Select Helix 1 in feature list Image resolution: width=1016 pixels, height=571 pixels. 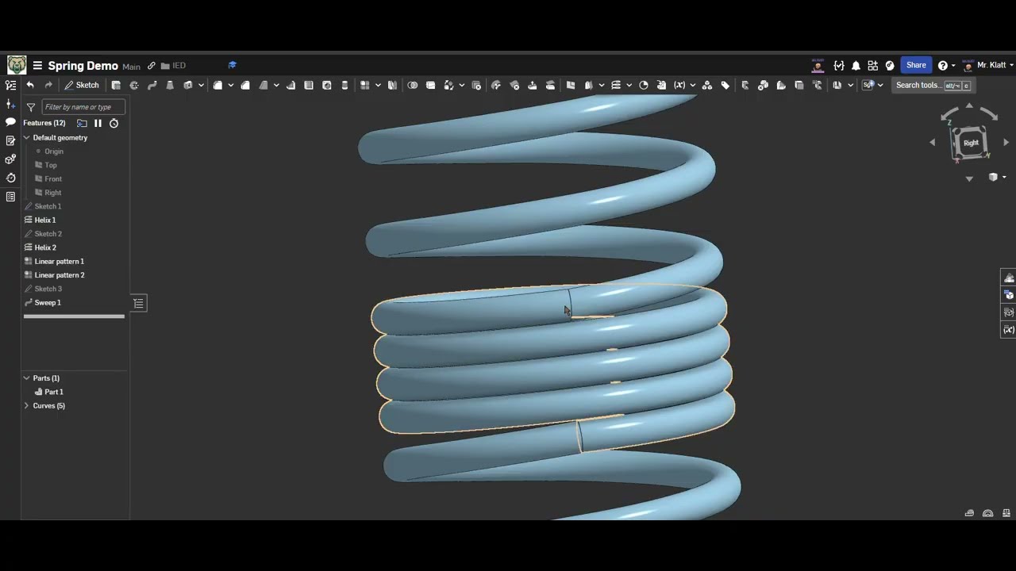(45, 220)
